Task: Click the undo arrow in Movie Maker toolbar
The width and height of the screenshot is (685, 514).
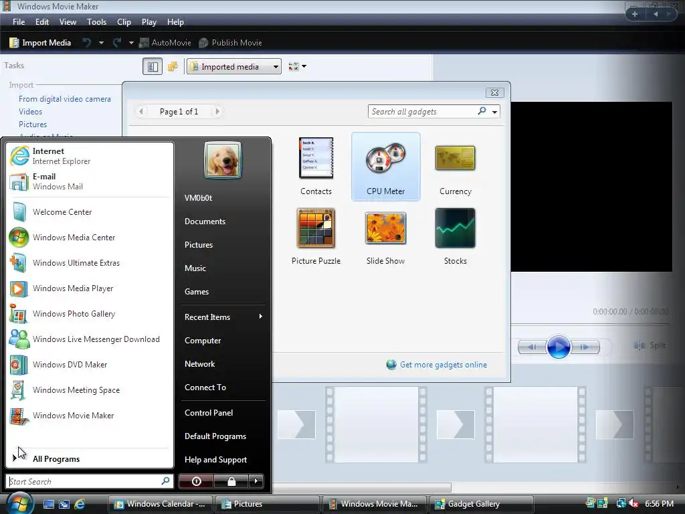Action: click(x=87, y=42)
